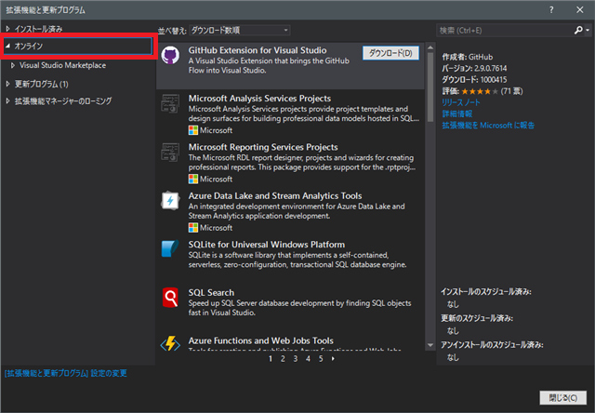Select インストール済み category
Viewport: 595px width, 413px height.
point(38,29)
